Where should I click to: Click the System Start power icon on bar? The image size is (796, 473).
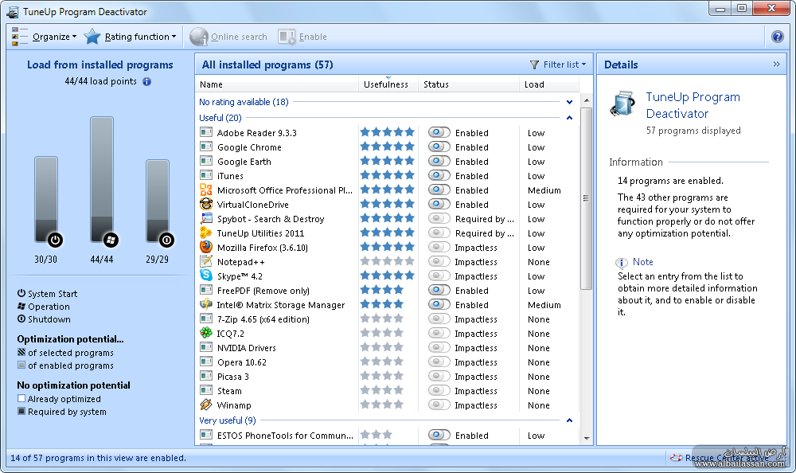click(56, 240)
